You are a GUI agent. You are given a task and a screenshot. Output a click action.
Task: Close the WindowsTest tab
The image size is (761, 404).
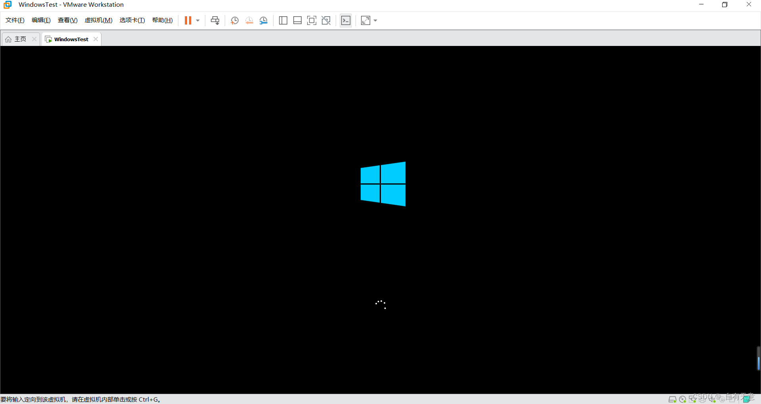(x=96, y=39)
